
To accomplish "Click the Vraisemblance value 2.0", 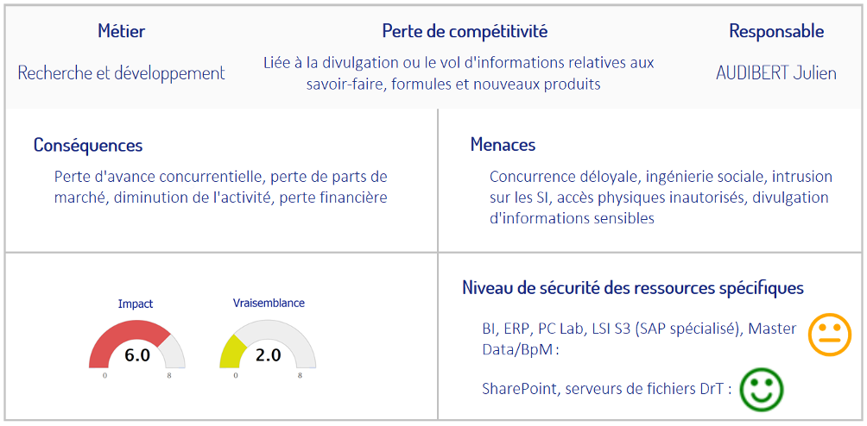I will tap(269, 356).
